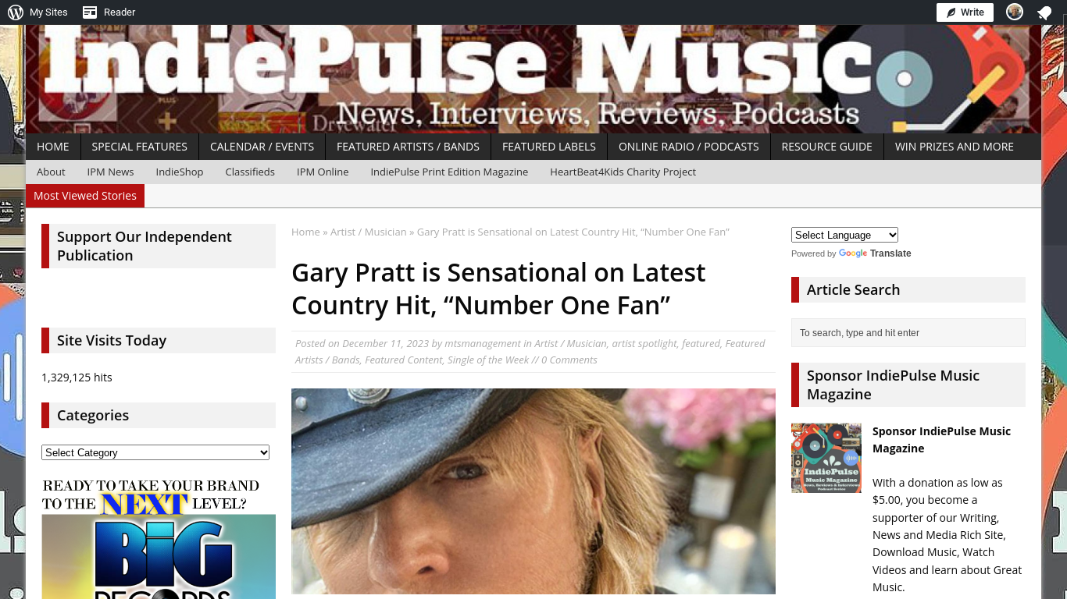
Task: Open the Sponsor IndiePulse Music Magazine bold link
Action: click(x=941, y=440)
